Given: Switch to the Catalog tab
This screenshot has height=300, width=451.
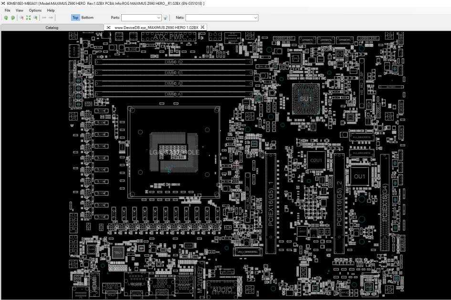Looking at the screenshot, I should [52, 28].
